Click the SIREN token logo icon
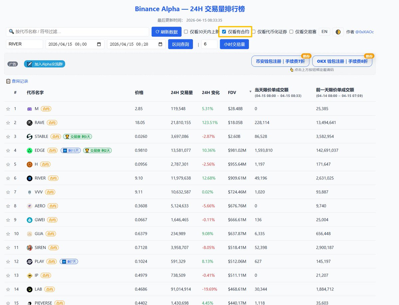The width and height of the screenshot is (399, 305). (x=30, y=248)
